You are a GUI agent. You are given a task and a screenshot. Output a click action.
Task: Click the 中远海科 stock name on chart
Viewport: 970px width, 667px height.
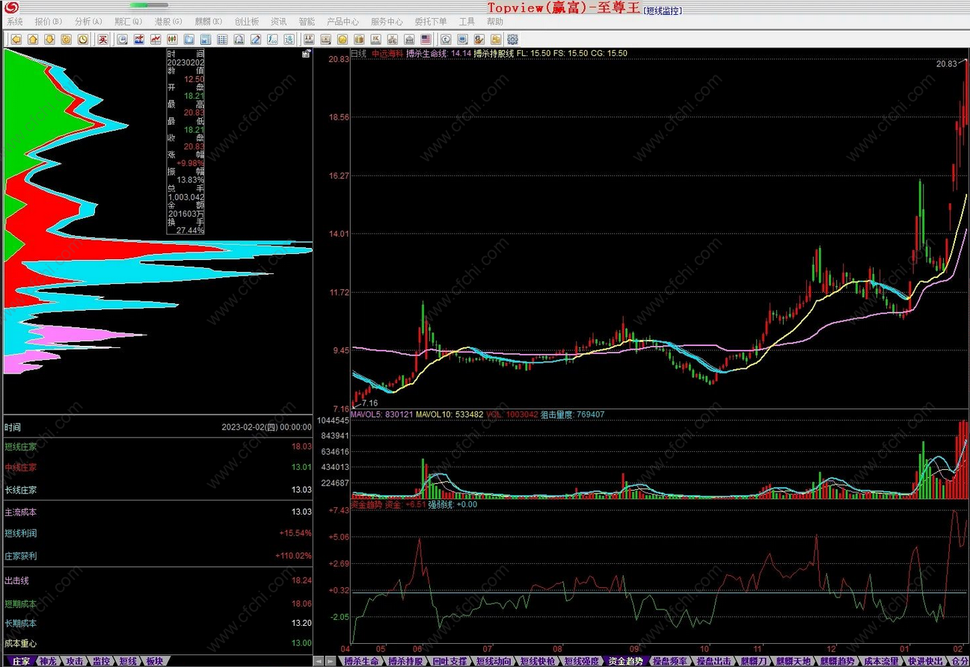click(x=387, y=54)
